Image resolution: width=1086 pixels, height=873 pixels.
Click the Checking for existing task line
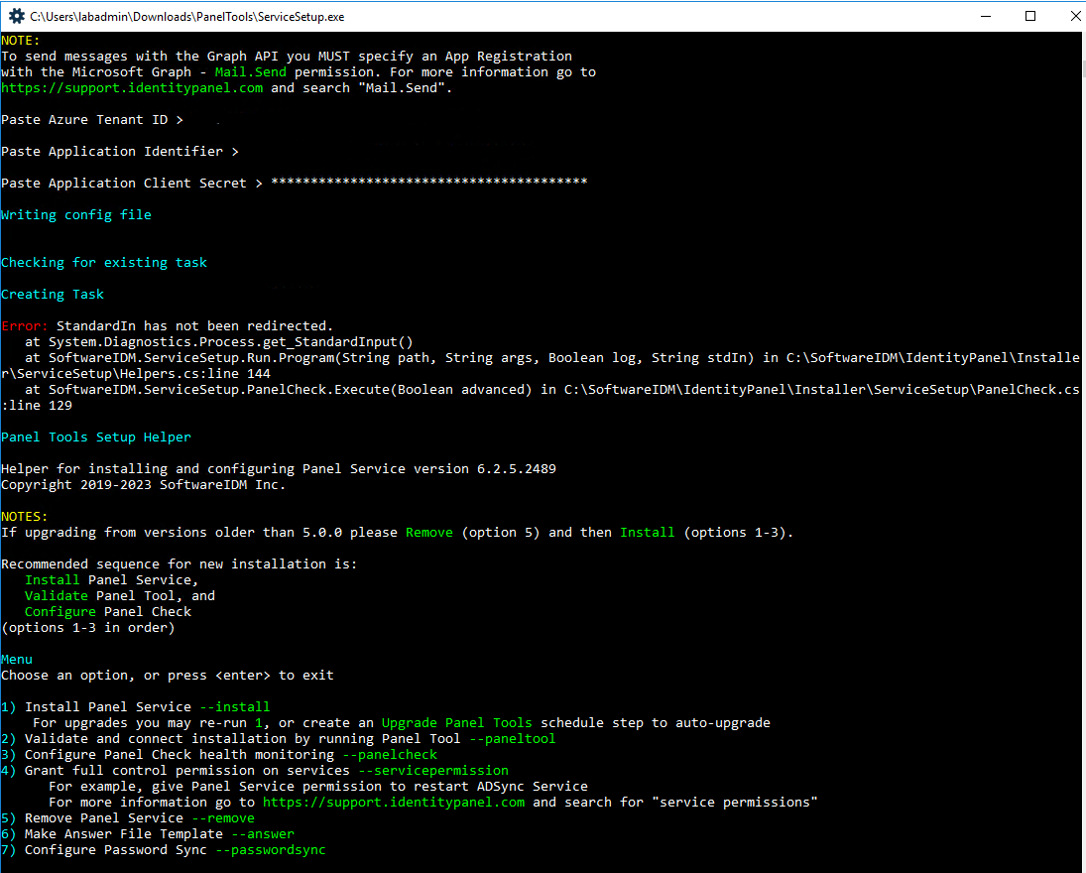[x=104, y=263]
